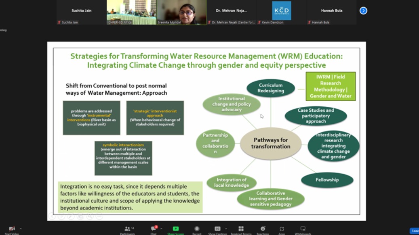Open the Reactions menu
The height and width of the screenshot is (235, 419).
coord(263,229)
